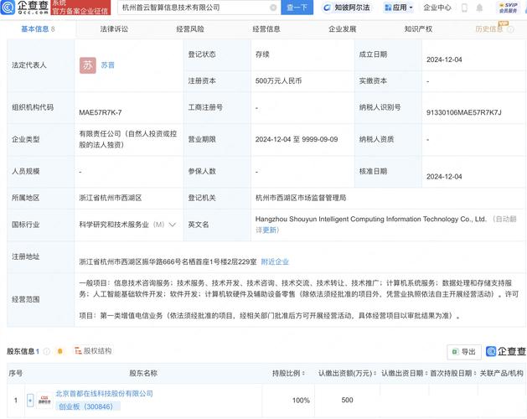Select the 浙江省杭州市西湖区 region value
Image resolution: width=527 pixels, height=419 pixels.
tap(111, 198)
